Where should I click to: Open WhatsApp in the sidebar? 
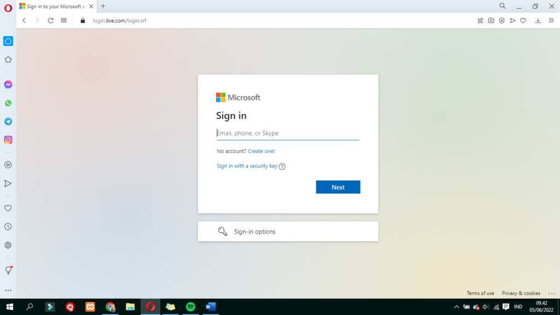[x=8, y=103]
